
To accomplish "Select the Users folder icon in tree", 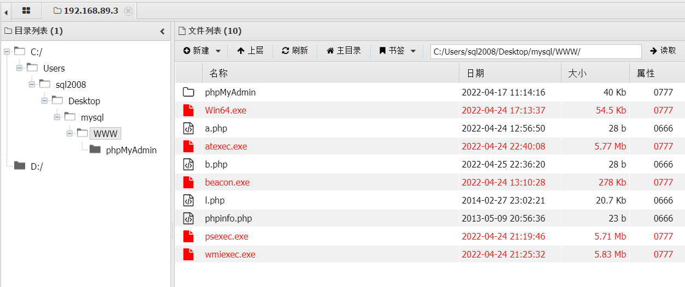I will coord(32,68).
